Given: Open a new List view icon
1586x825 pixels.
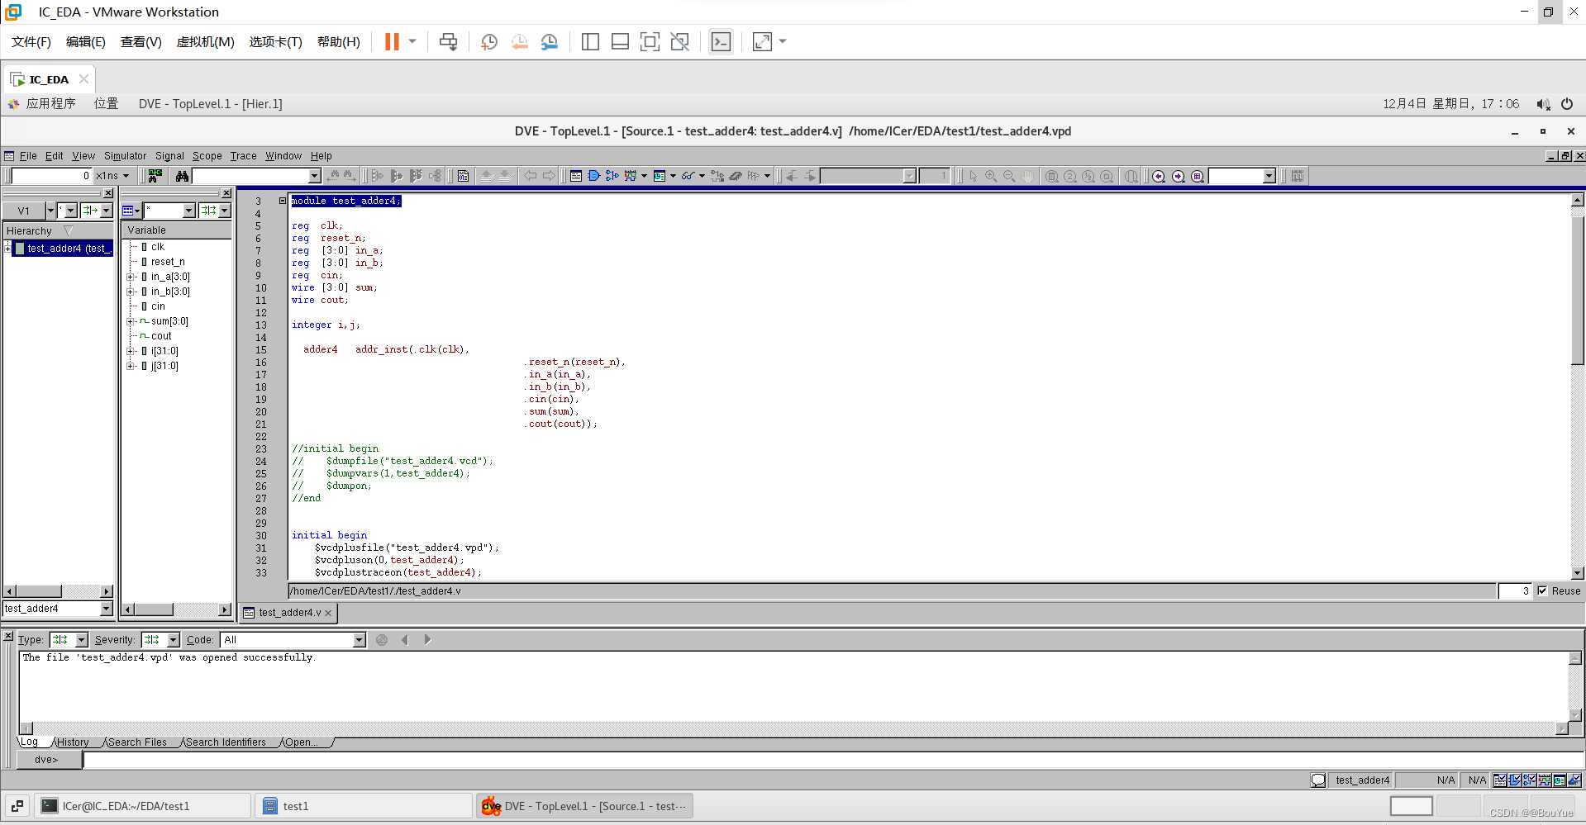Looking at the screenshot, I should pos(660,176).
